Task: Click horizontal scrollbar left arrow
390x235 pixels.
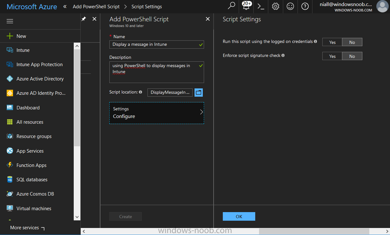Action: pyautogui.click(x=84, y=231)
